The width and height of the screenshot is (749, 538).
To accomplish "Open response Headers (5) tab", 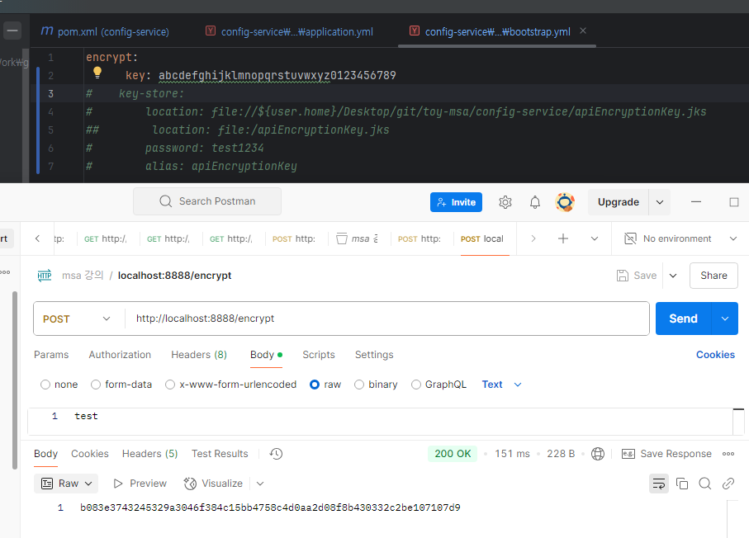I will pos(149,454).
